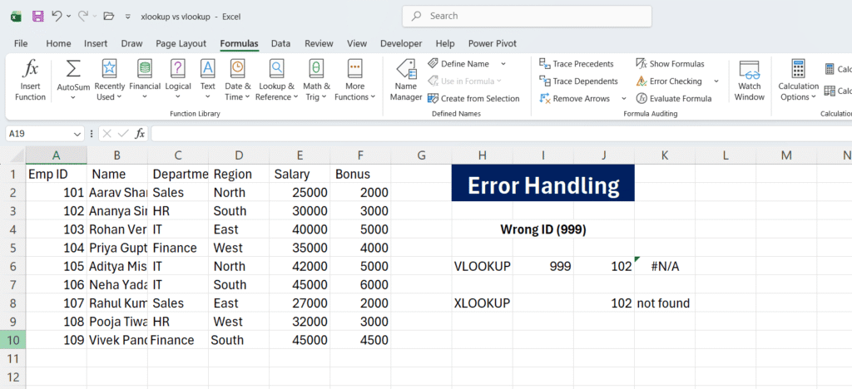Open the More Functions icon
The width and height of the screenshot is (852, 389).
354,68
